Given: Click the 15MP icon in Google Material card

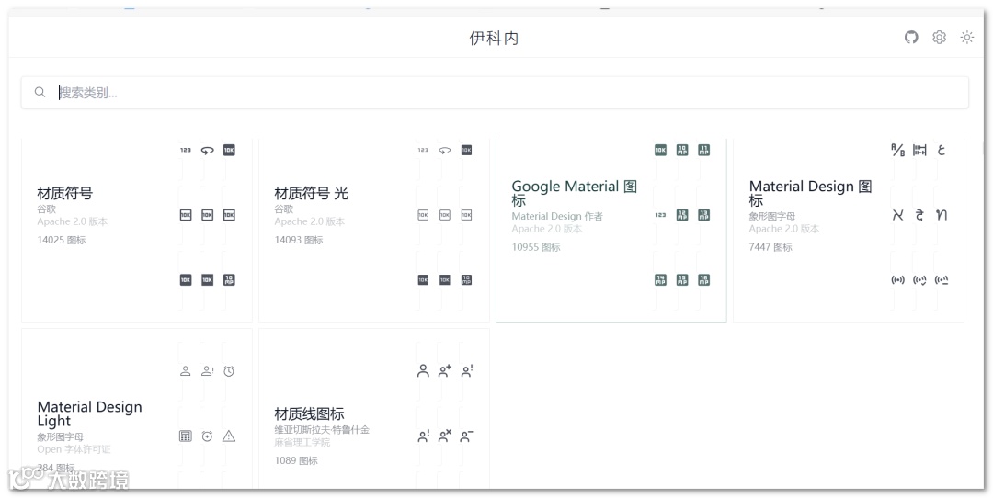Looking at the screenshot, I should click(682, 279).
